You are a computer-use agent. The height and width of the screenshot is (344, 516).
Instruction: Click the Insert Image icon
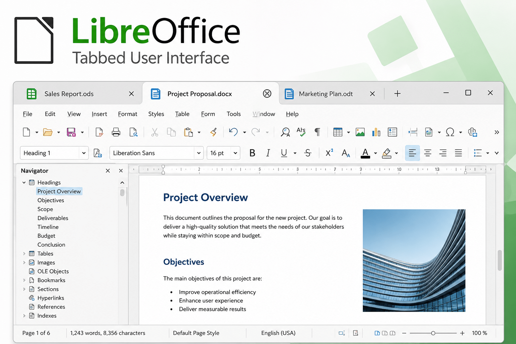pos(360,132)
